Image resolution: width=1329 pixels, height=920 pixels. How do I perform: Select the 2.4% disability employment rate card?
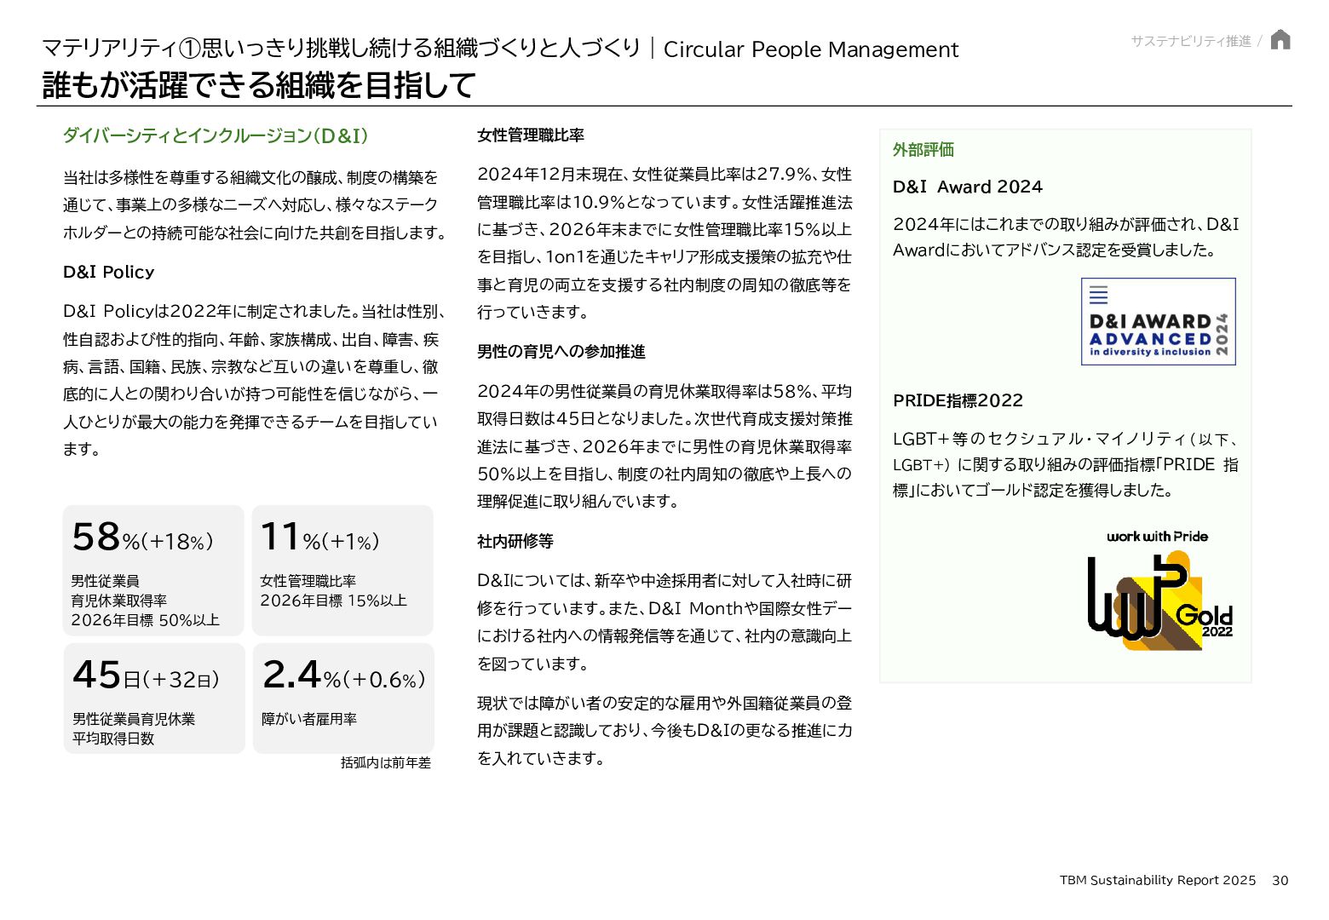click(x=343, y=699)
